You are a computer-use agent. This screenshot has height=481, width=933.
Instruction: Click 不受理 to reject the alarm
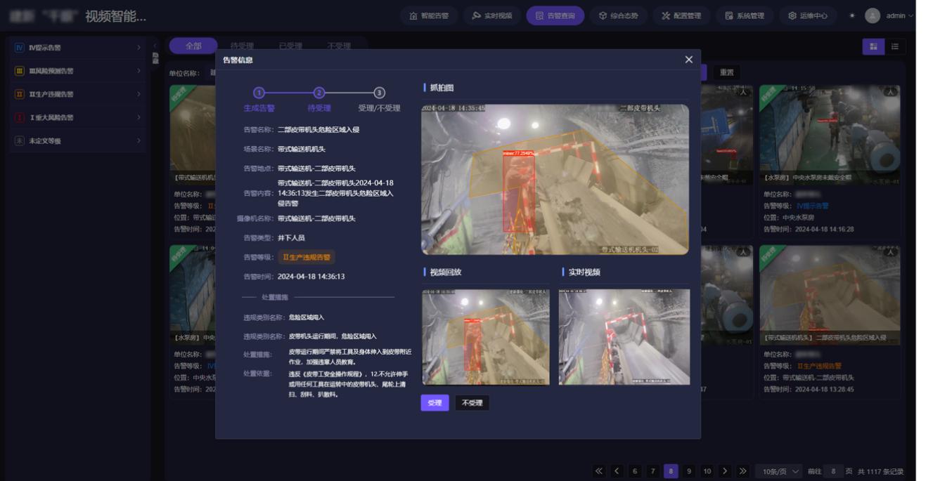pyautogui.click(x=472, y=402)
